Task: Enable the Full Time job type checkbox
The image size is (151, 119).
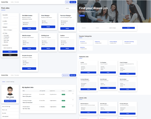Action: pyautogui.click(x=3, y=39)
